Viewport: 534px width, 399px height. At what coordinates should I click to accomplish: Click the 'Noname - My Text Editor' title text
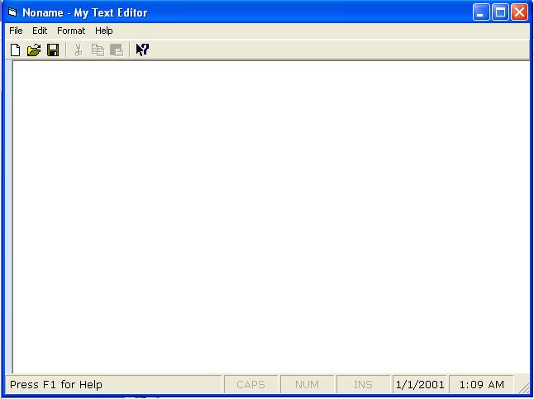(85, 12)
